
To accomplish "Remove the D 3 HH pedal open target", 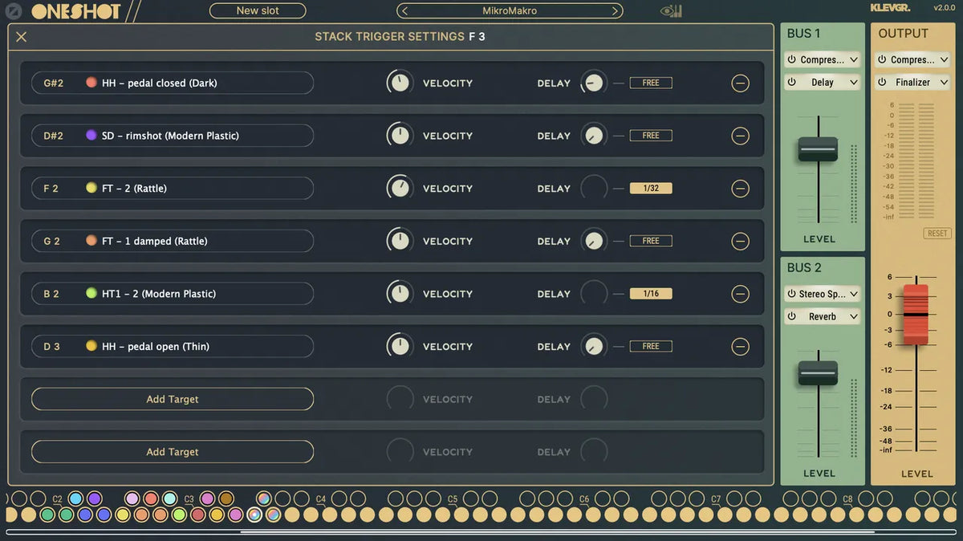I will pyautogui.click(x=740, y=347).
